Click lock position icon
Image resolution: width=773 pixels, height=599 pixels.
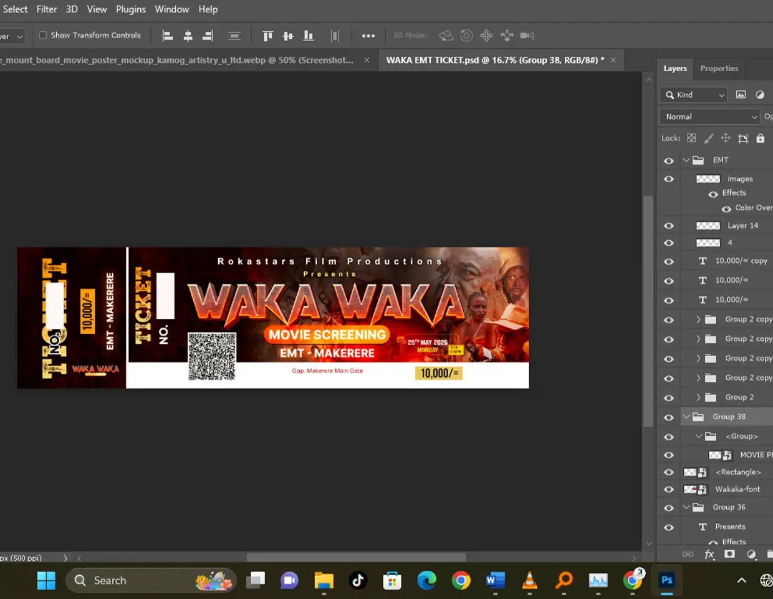pos(726,138)
